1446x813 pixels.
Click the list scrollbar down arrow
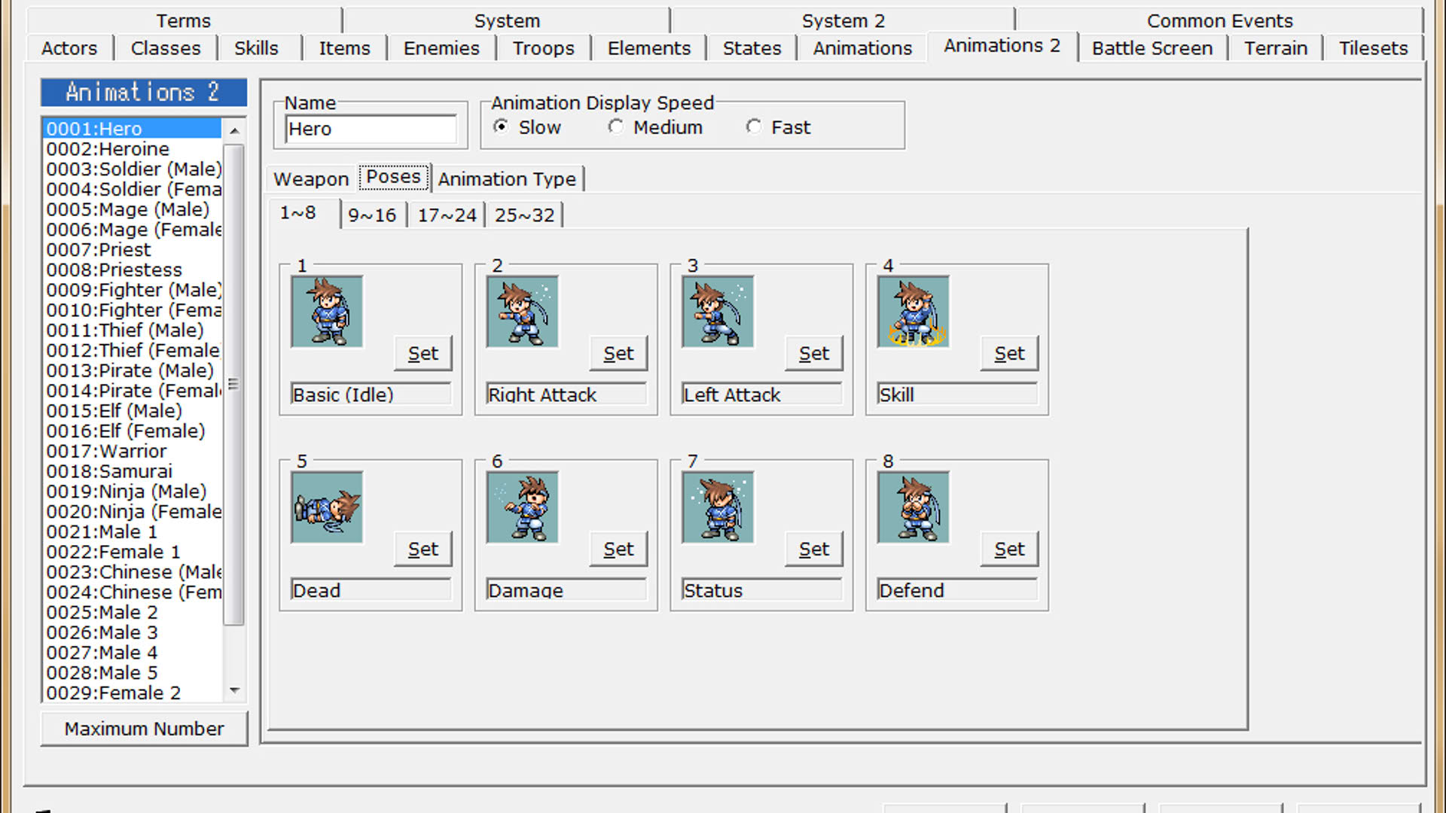coord(234,690)
